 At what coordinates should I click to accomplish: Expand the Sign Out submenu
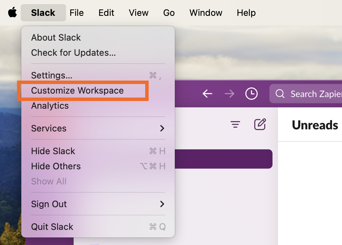coord(98,204)
